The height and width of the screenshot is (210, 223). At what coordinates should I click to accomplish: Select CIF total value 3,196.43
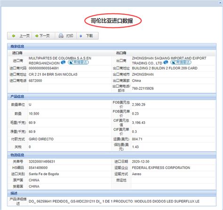pyautogui.click(x=139, y=123)
